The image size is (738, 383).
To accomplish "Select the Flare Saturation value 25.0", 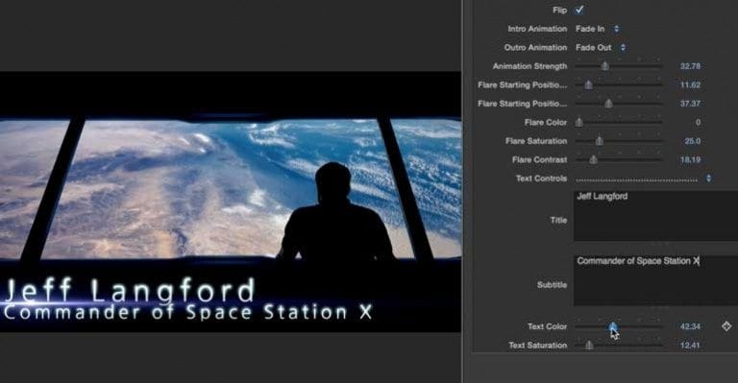I will [692, 141].
